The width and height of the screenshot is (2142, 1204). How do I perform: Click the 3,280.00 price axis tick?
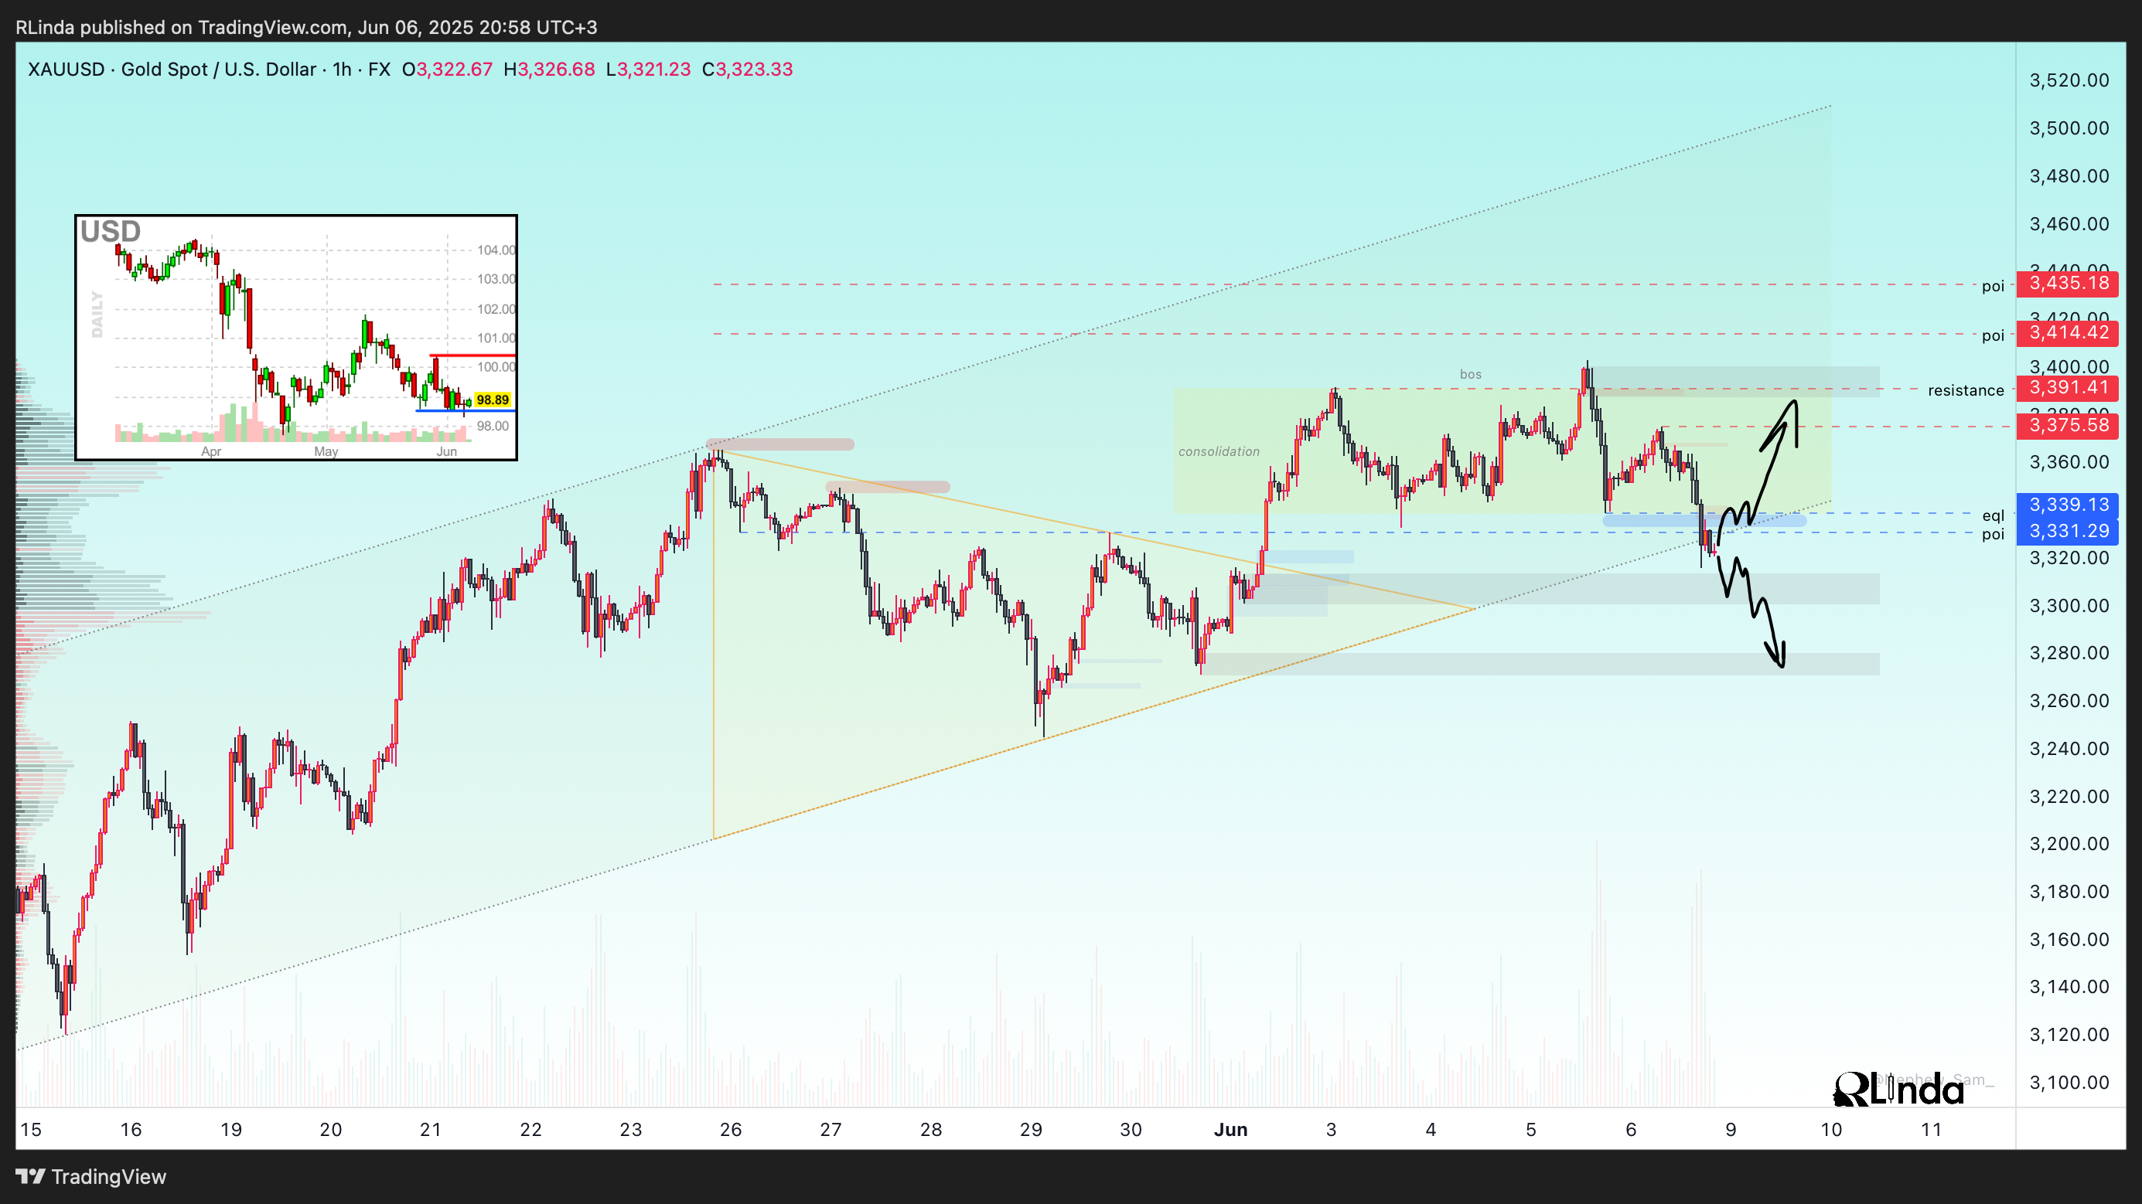point(2069,653)
